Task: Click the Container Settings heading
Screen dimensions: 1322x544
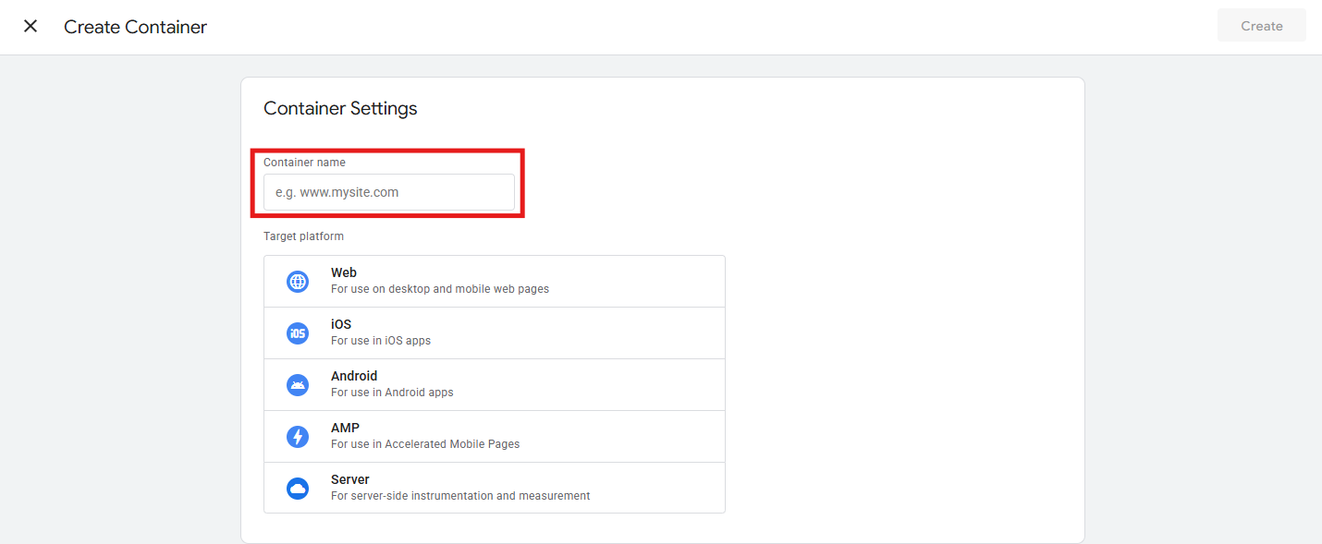Action: (x=340, y=108)
